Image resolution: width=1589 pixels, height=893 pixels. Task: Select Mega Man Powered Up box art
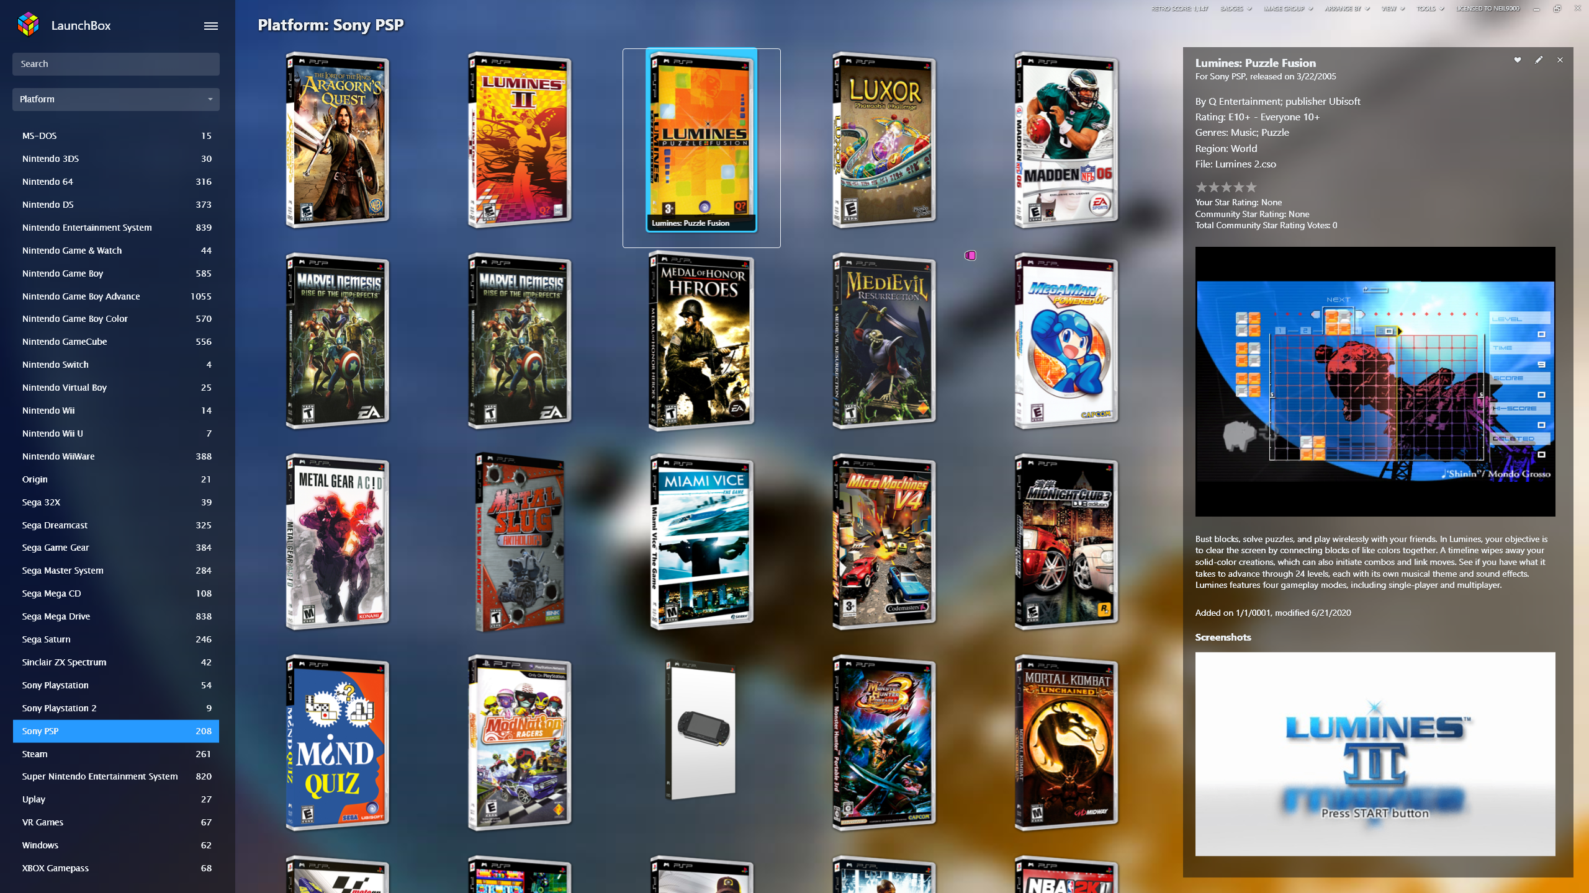(x=1066, y=341)
